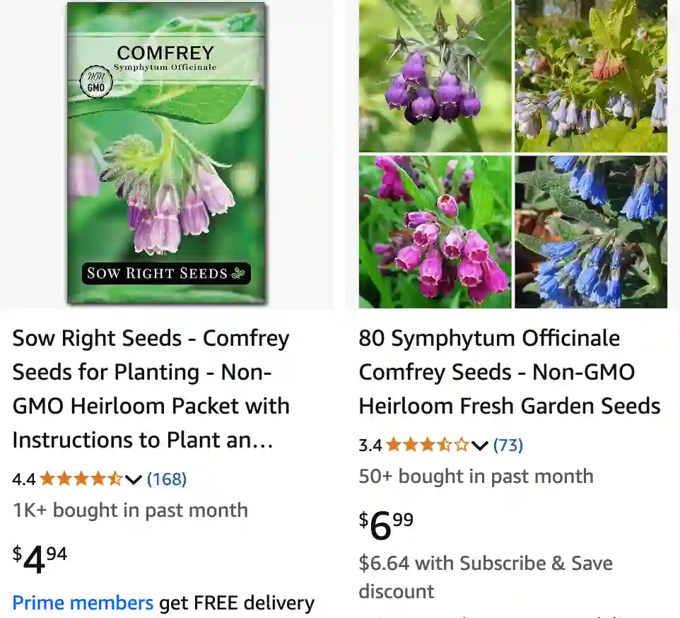Open the (168) reviews link
Viewport: 680px width, 618px height.
(x=166, y=479)
